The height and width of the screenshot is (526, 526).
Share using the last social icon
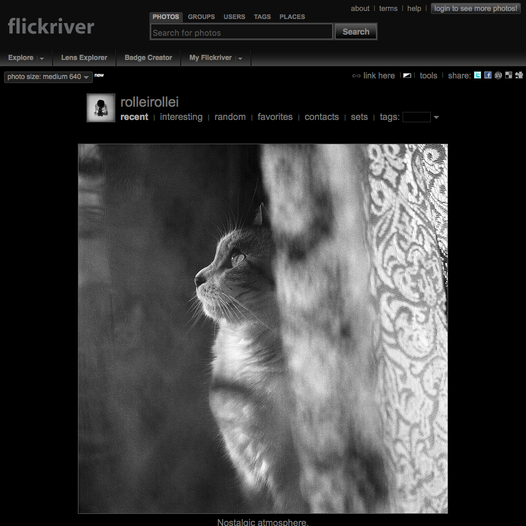point(519,75)
